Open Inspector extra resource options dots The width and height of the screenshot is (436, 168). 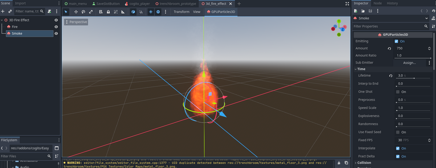point(377,11)
